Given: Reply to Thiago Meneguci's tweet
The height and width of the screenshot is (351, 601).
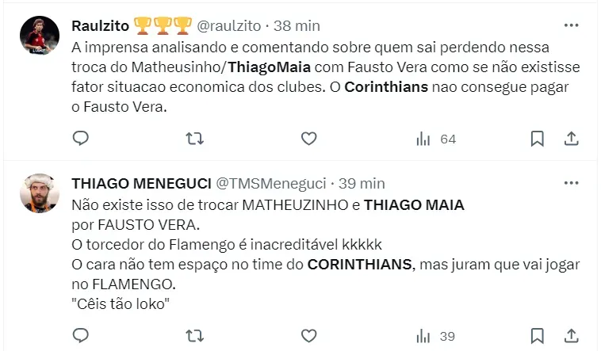Looking at the screenshot, I should (80, 336).
